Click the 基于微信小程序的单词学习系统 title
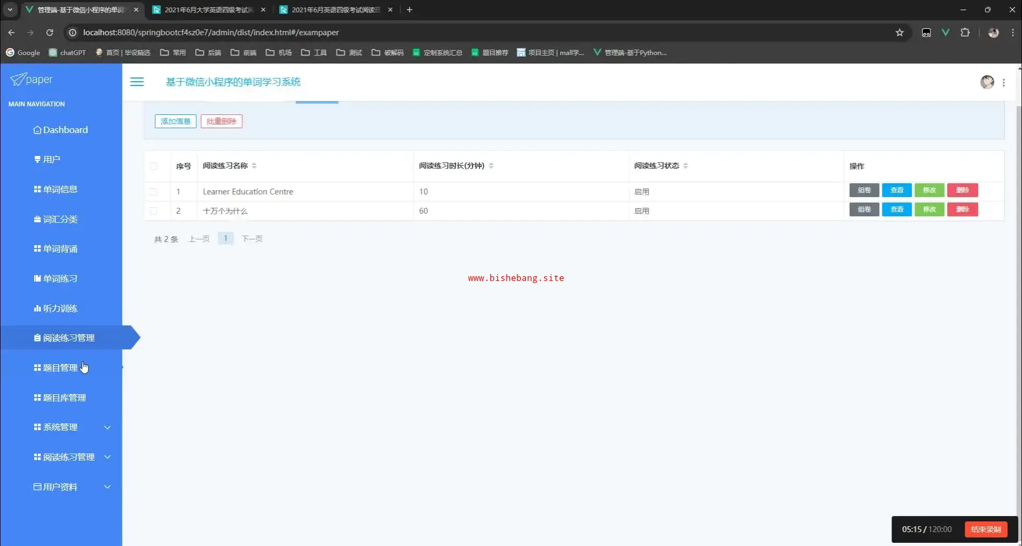Image resolution: width=1022 pixels, height=546 pixels. pyautogui.click(x=233, y=82)
